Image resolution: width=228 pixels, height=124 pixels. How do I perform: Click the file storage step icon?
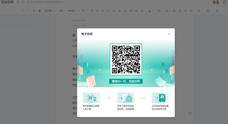[x=160, y=98]
